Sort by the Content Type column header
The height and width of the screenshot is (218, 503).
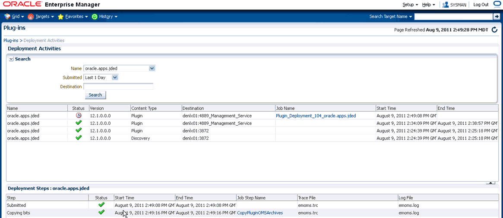coord(156,108)
